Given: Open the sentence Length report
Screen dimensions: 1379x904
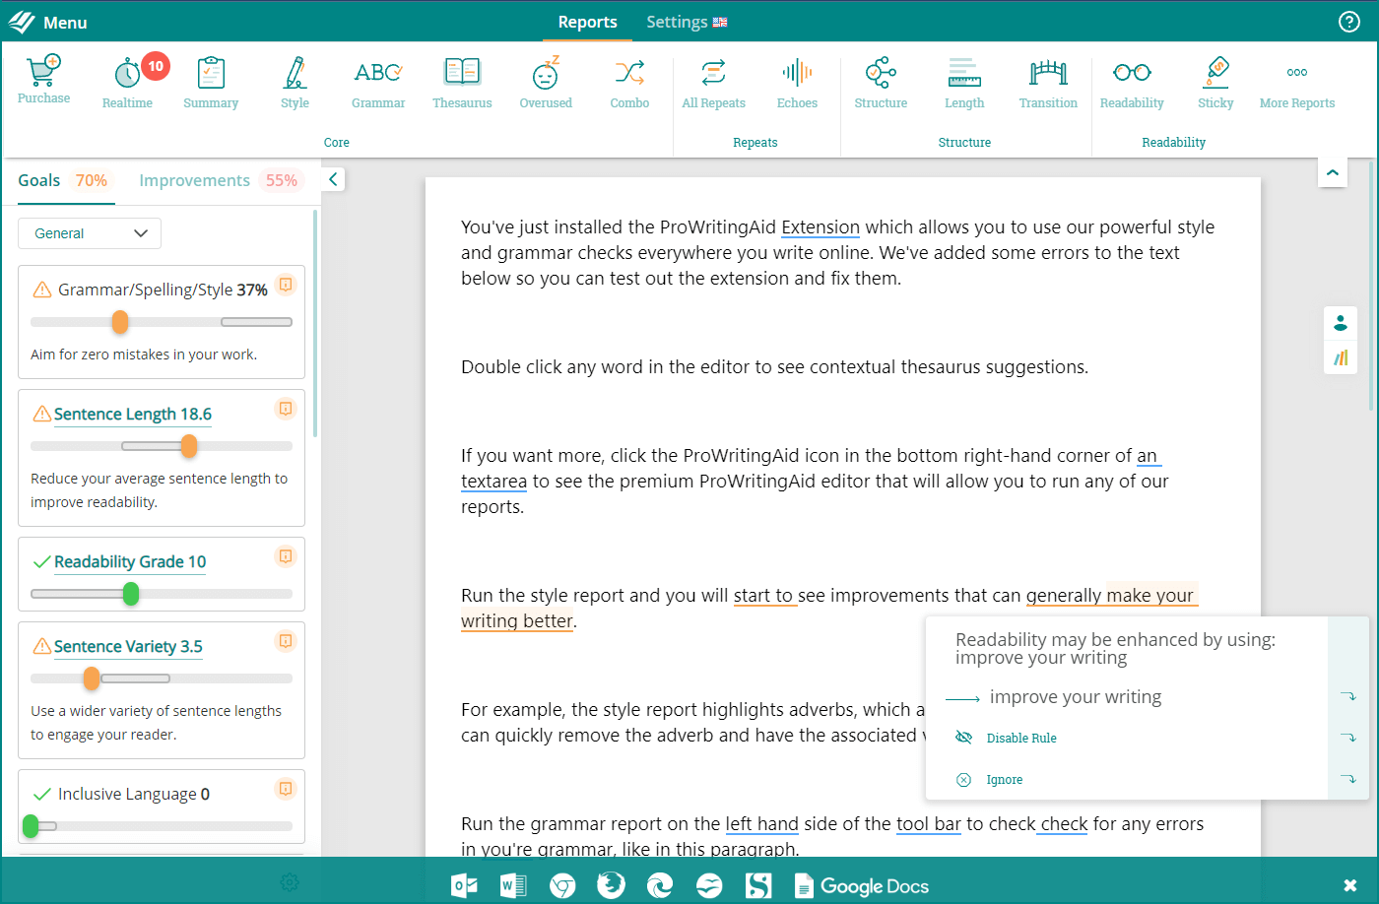Looking at the screenshot, I should point(964,82).
